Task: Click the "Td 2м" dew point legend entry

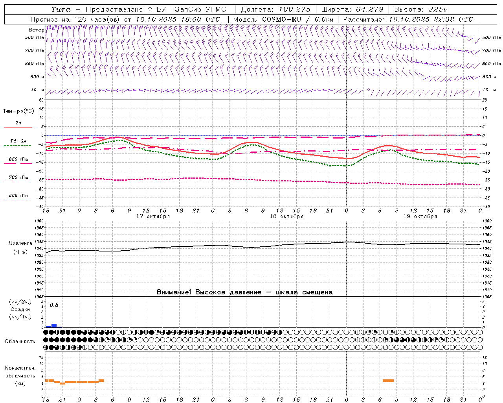Action: pos(18,141)
